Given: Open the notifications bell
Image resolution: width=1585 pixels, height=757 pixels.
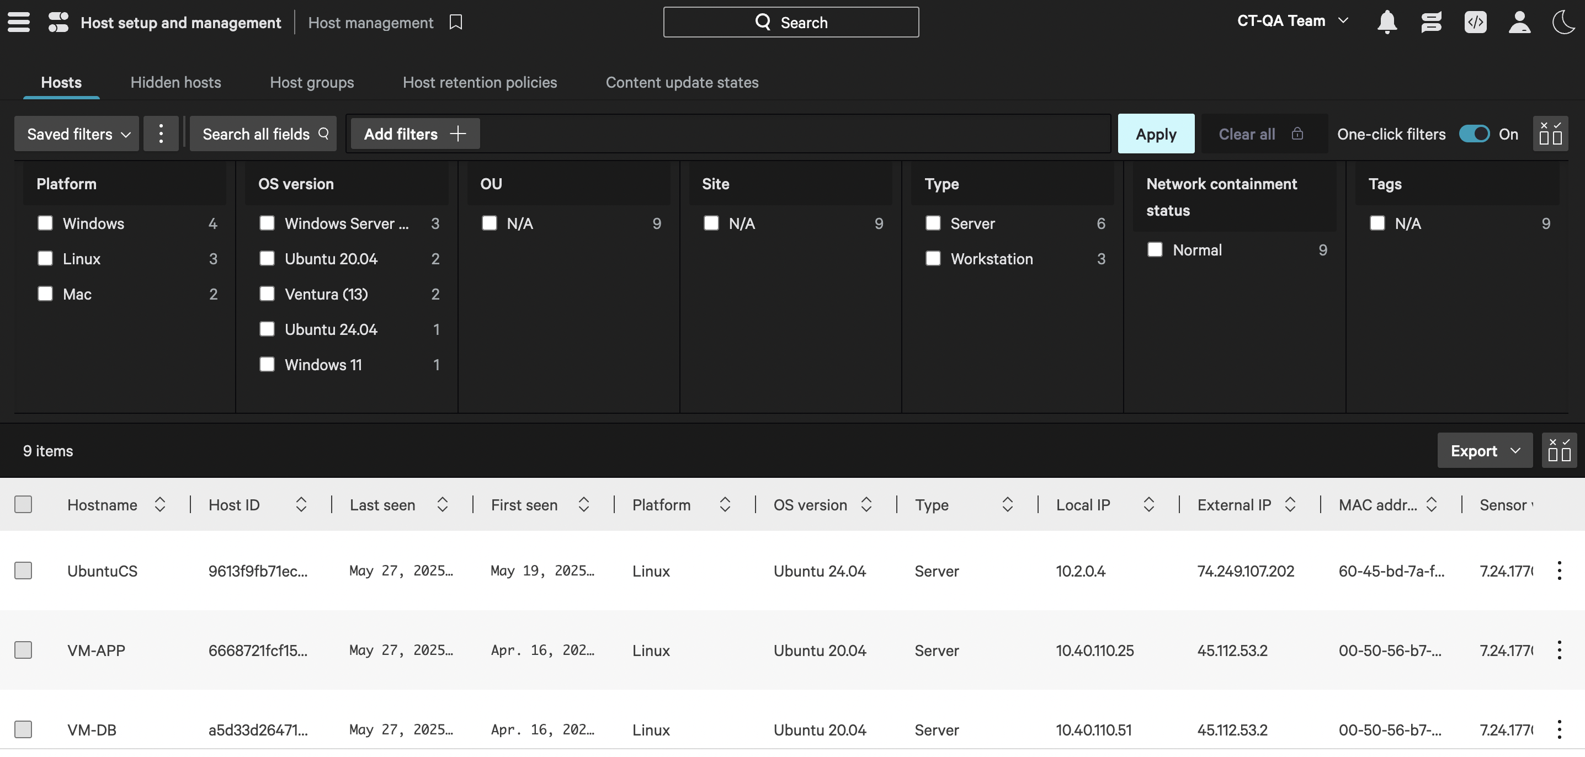Looking at the screenshot, I should pyautogui.click(x=1387, y=22).
